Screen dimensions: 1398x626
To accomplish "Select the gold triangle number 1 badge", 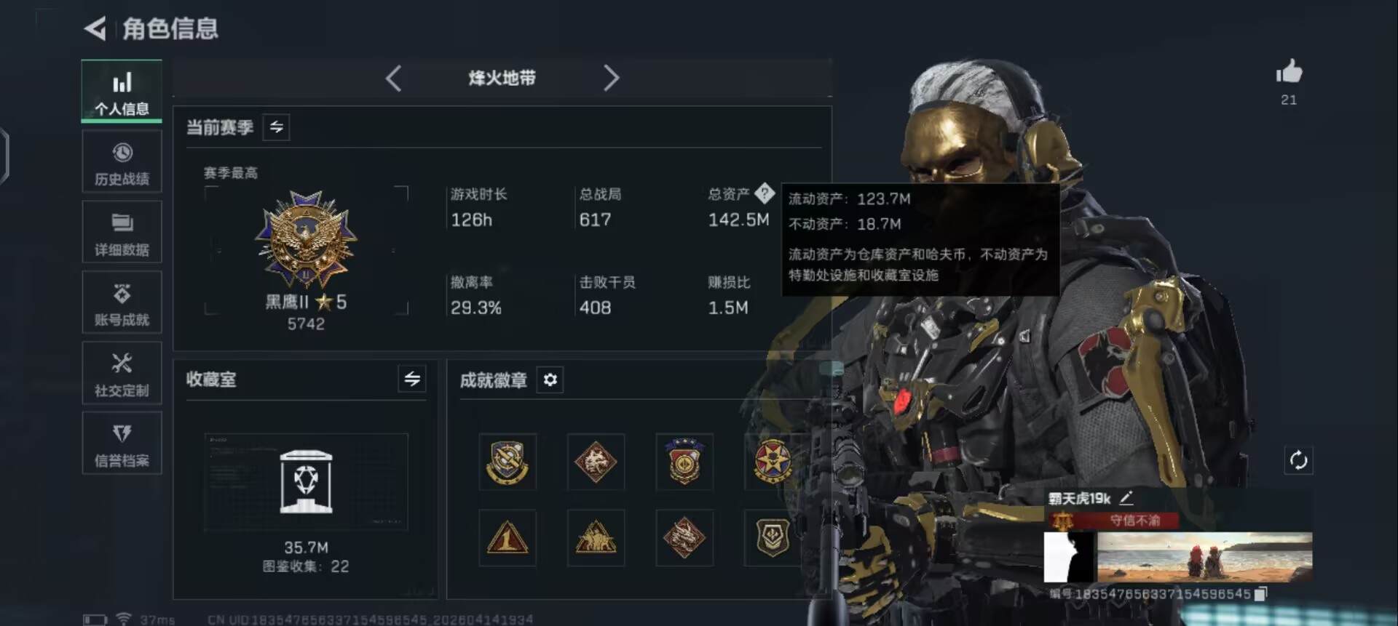I will 508,538.
